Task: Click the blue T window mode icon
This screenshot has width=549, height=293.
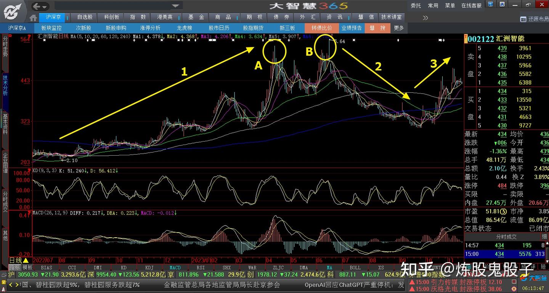Action: pyautogui.click(x=491, y=5)
